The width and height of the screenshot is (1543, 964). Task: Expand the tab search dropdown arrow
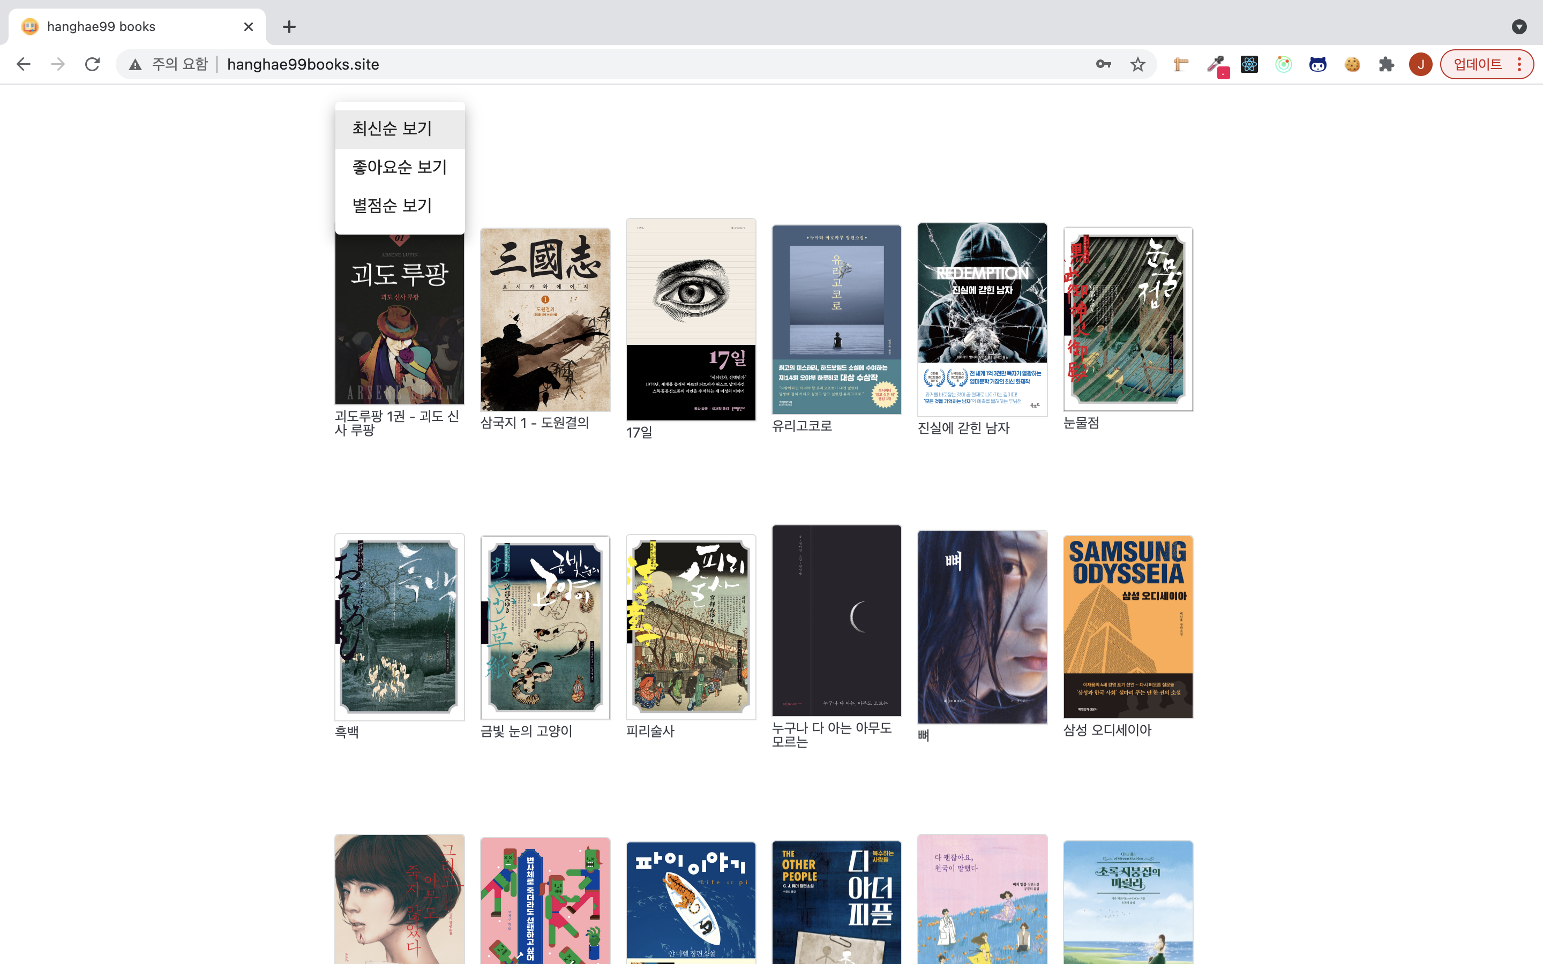point(1519,27)
